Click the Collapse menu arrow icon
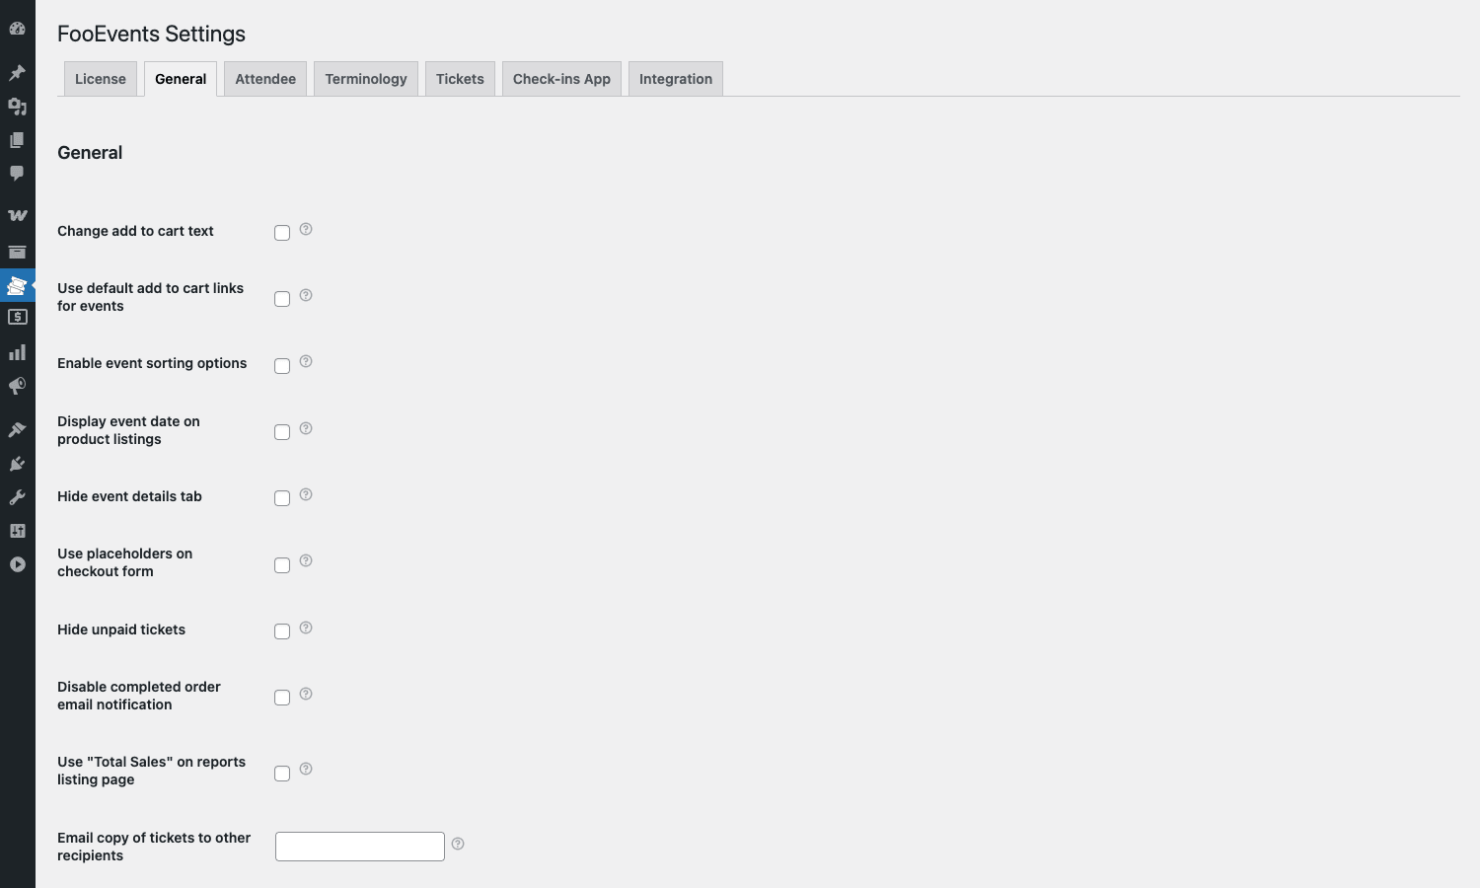The image size is (1480, 888). [x=17, y=564]
